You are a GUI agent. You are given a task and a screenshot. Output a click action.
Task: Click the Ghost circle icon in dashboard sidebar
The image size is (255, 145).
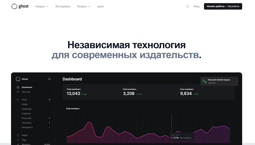18,79
